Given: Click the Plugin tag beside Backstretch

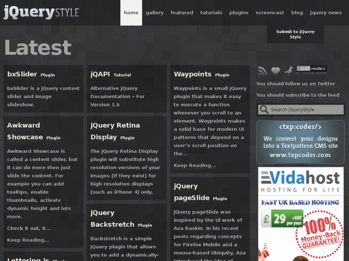Looking at the screenshot, I should point(144,225).
